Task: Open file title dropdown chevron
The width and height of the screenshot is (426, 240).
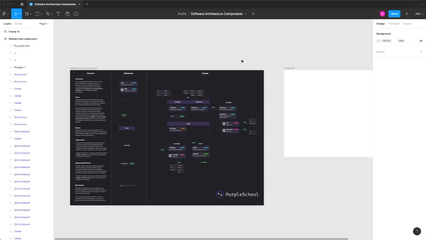Action: point(246,14)
